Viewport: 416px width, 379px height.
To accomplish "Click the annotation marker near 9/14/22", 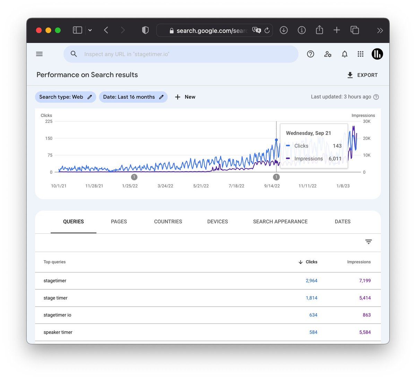I will [x=276, y=177].
